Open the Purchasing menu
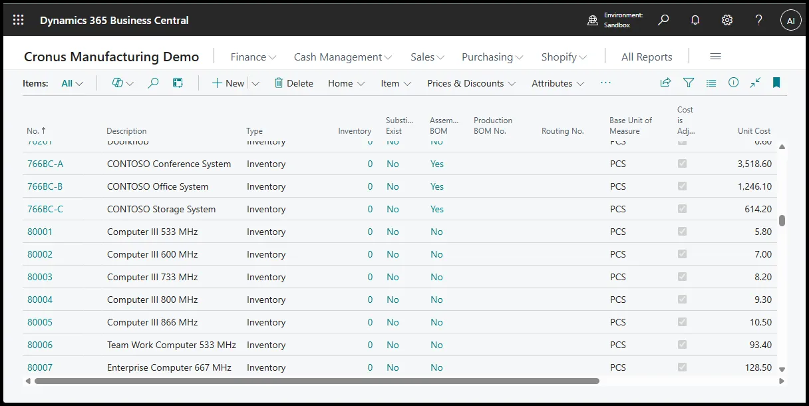 (x=492, y=57)
